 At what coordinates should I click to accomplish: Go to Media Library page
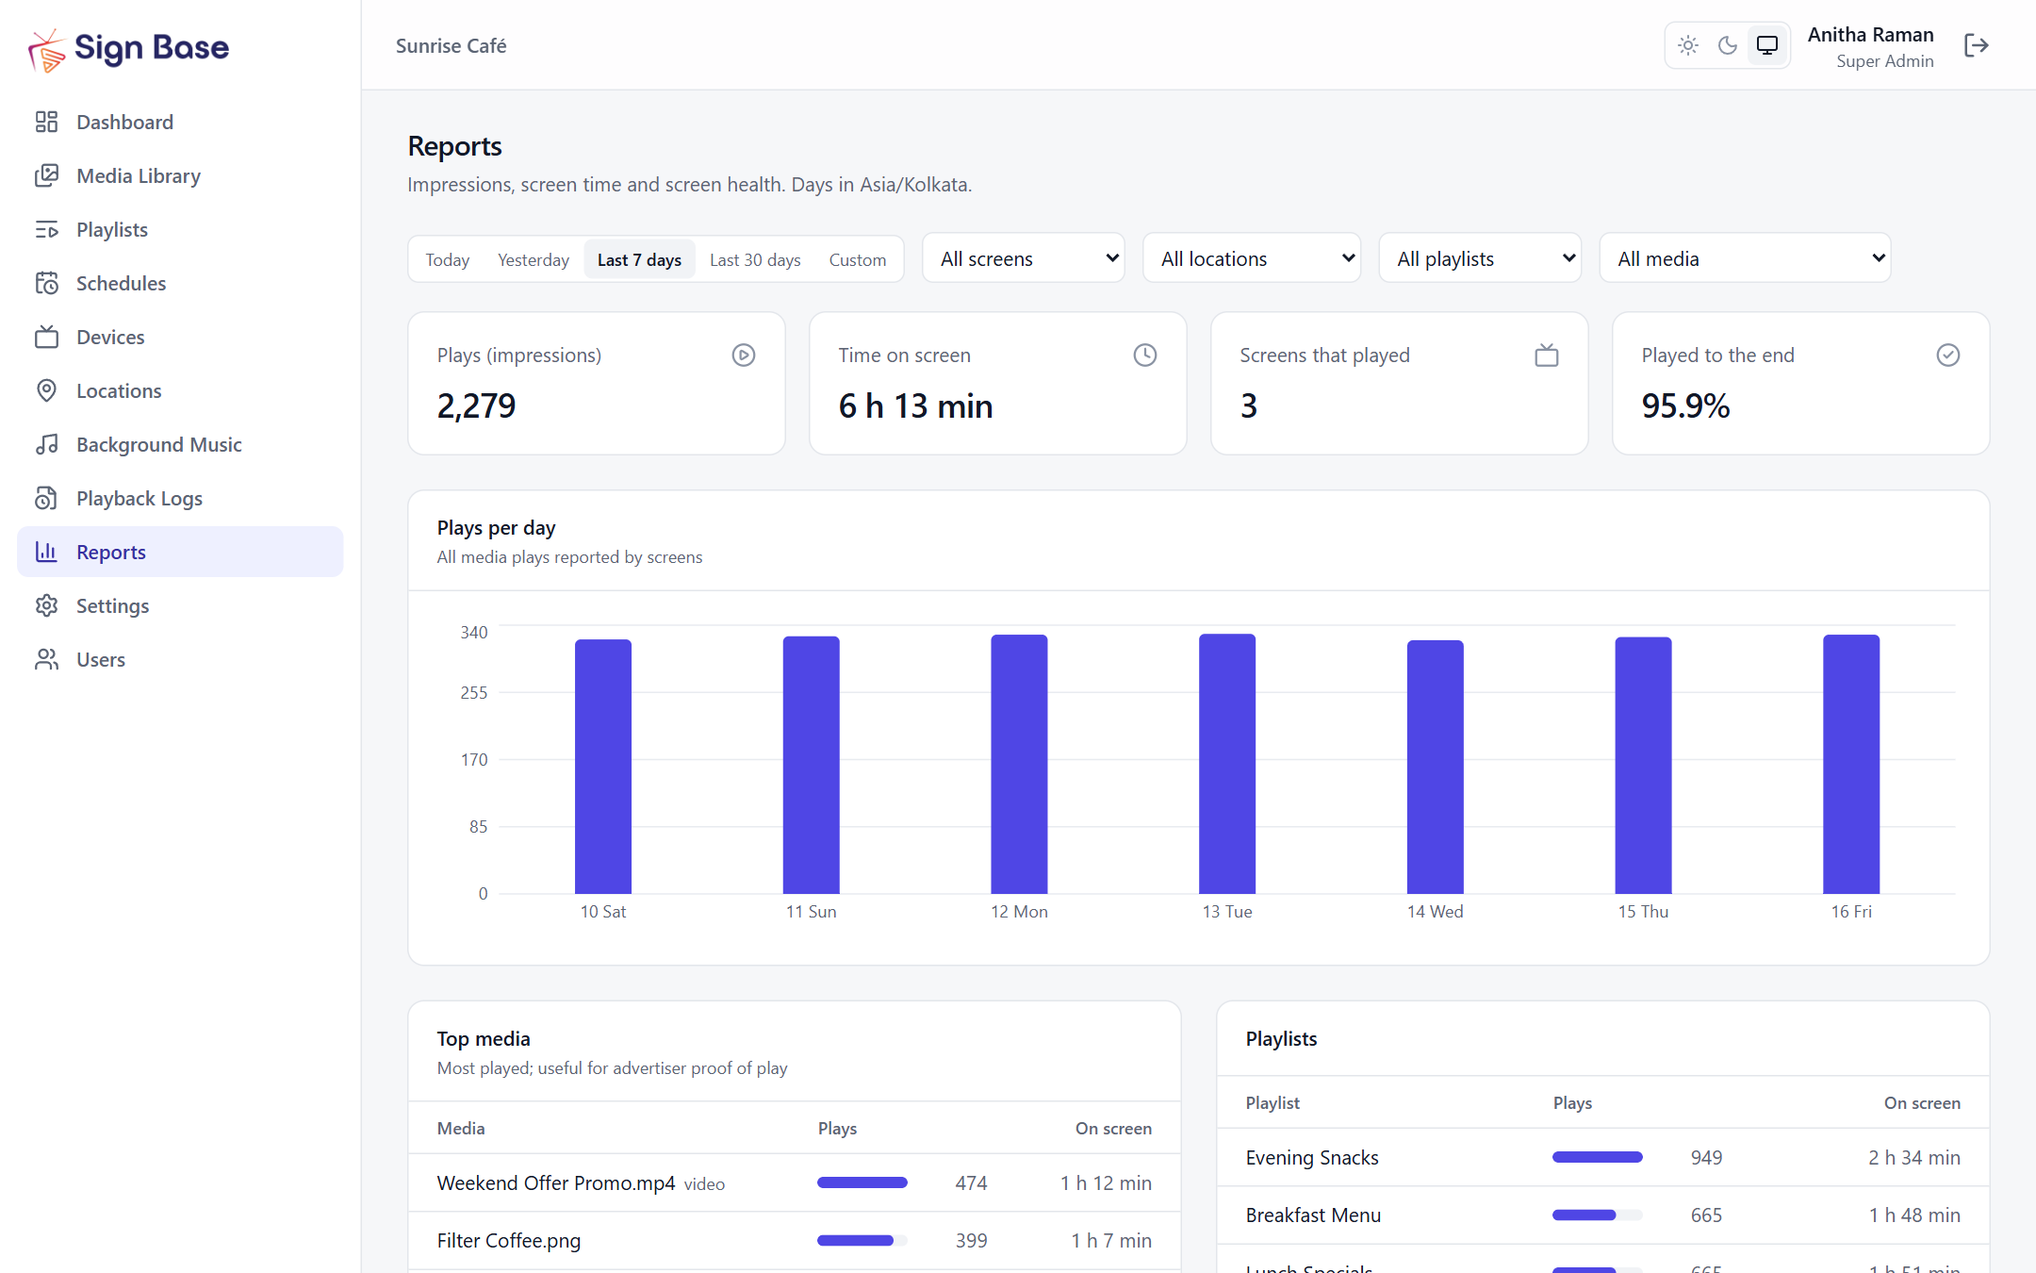coord(180,175)
